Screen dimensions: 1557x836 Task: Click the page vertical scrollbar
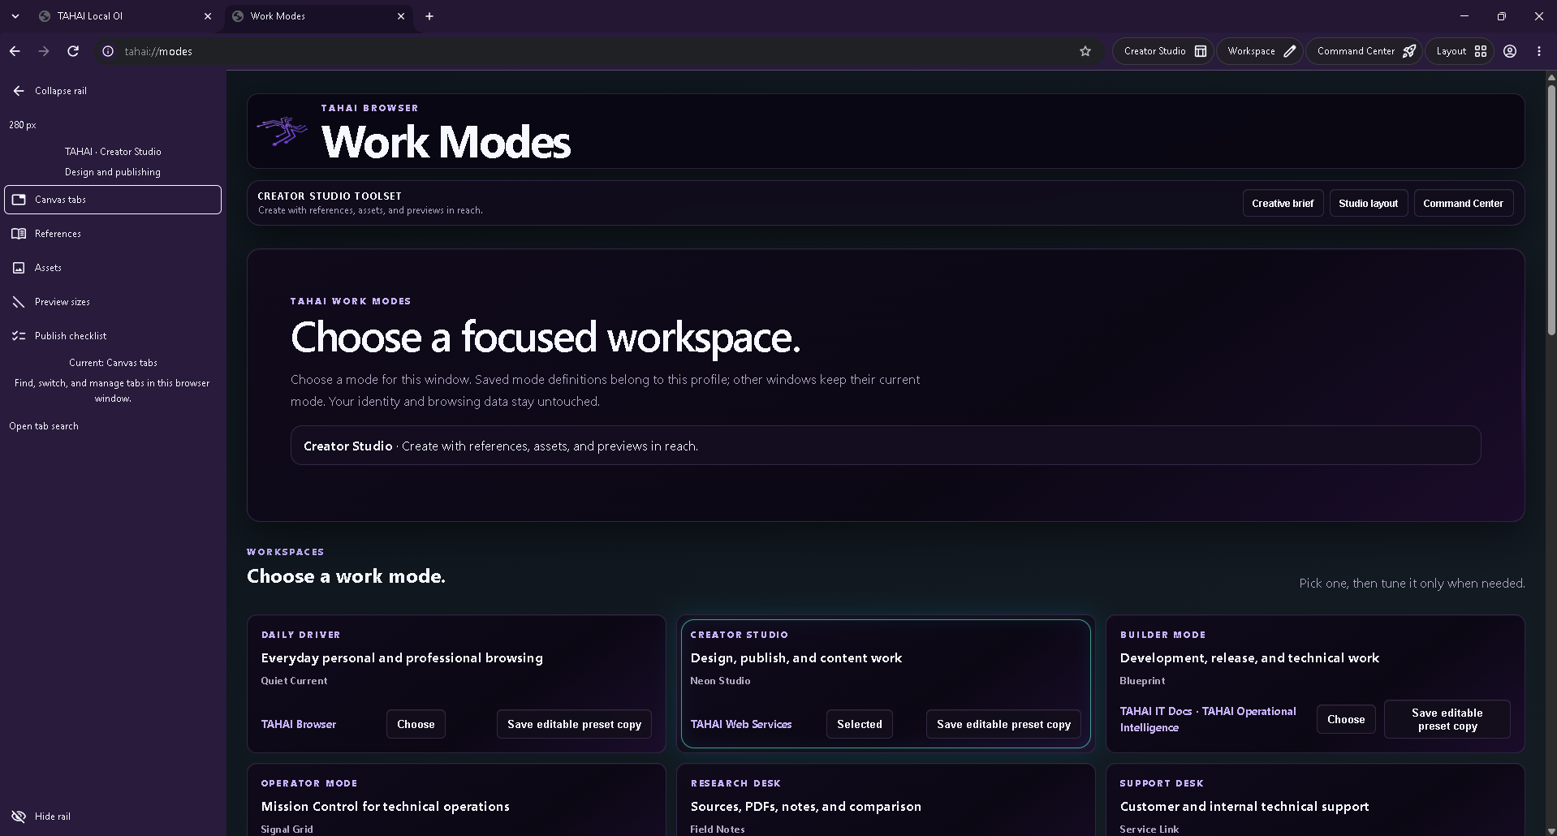[1551, 211]
